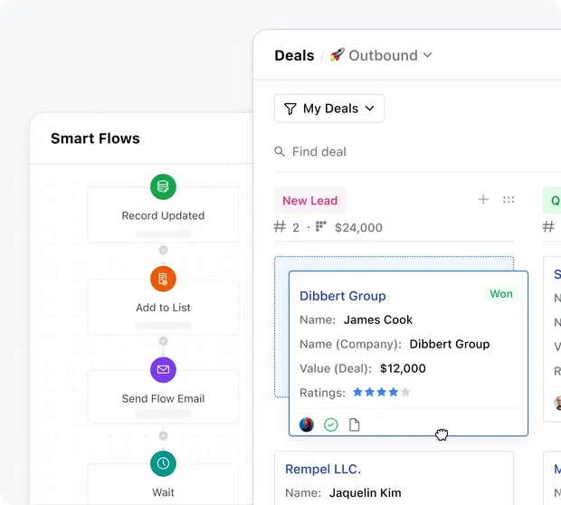This screenshot has width=561, height=505.
Task: Click the Record Updated database icon
Action: click(163, 186)
